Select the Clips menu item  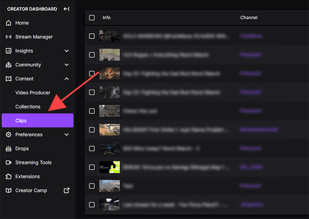coord(38,121)
